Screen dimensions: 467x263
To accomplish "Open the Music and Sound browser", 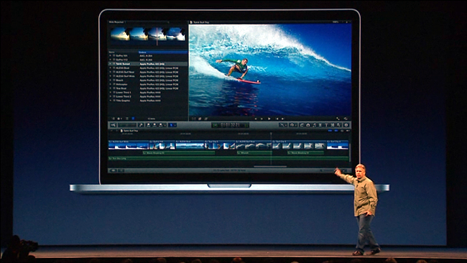I will click(314, 125).
